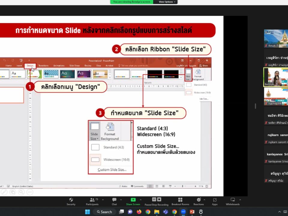Open Zoom Apps

pyautogui.click(x=214, y=202)
